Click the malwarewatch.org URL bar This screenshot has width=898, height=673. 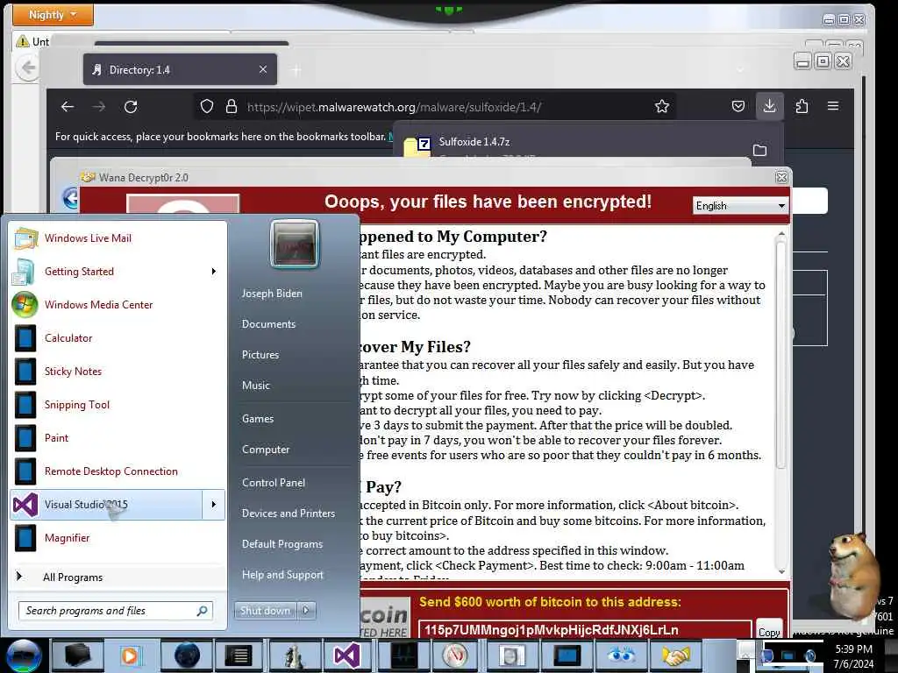(435, 106)
